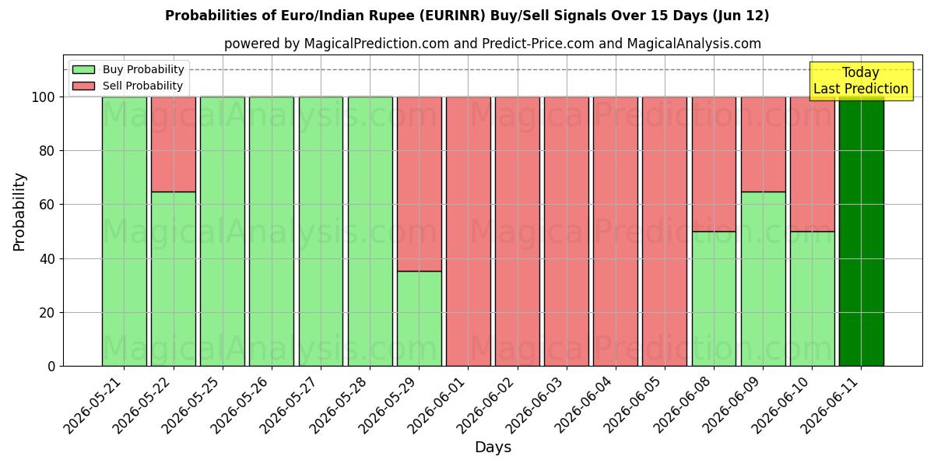Viewport: 934px width, 467px height.
Task: Click the green buy segment of 2026-06-09 bar
Action: 763,279
